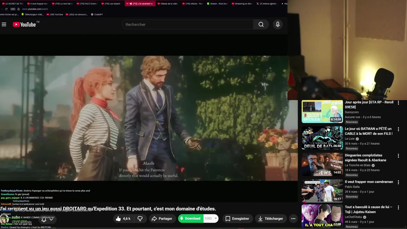
Task: Switch to the '(715) Lex Imperii' tab
Action: coord(112,4)
